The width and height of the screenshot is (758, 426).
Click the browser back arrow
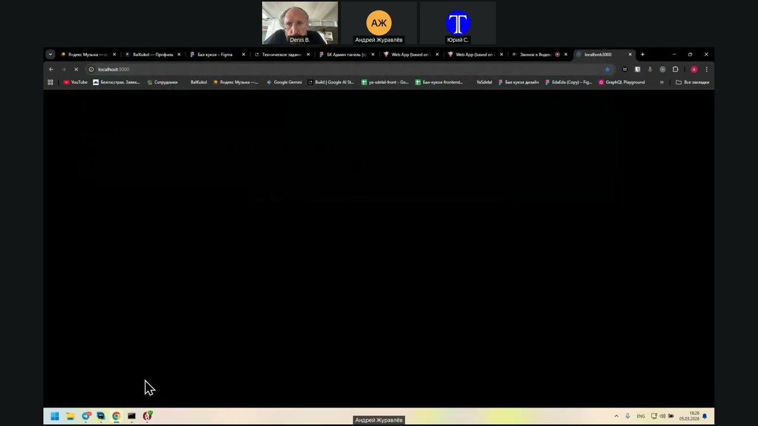coord(51,69)
